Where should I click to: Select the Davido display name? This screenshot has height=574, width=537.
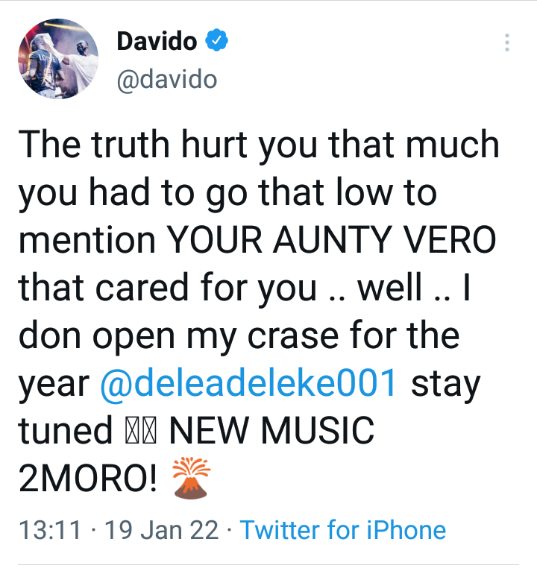pyautogui.click(x=157, y=41)
